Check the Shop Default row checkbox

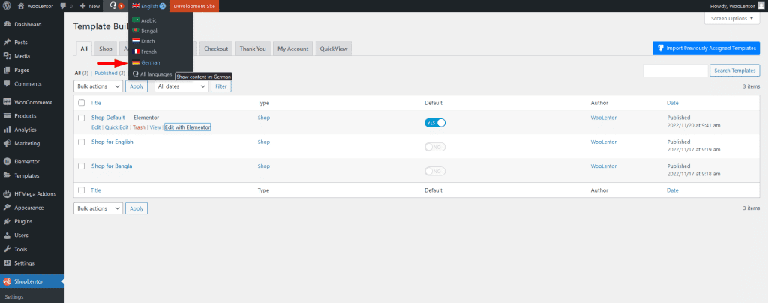[81, 118]
